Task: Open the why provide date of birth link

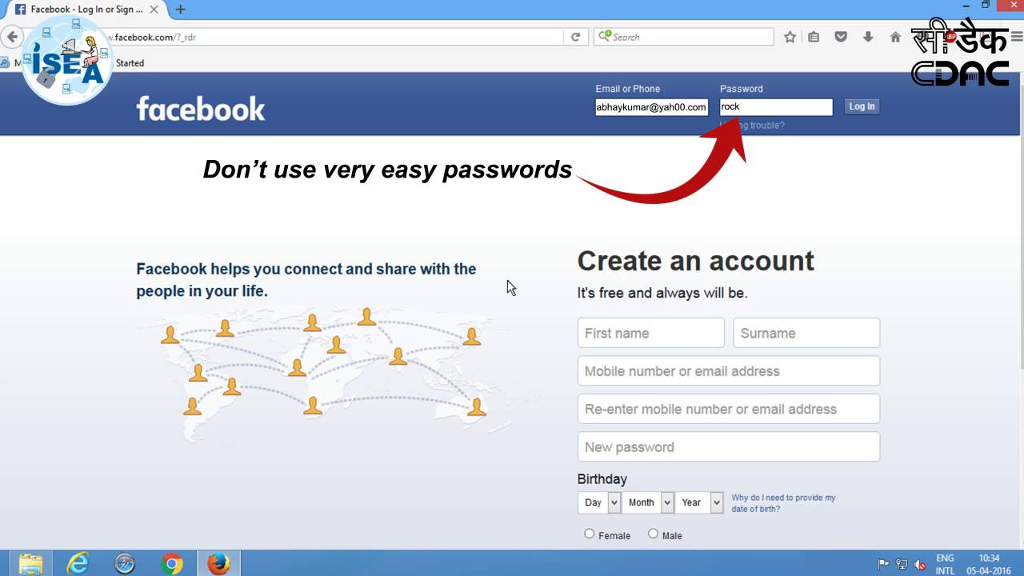Action: tap(783, 503)
